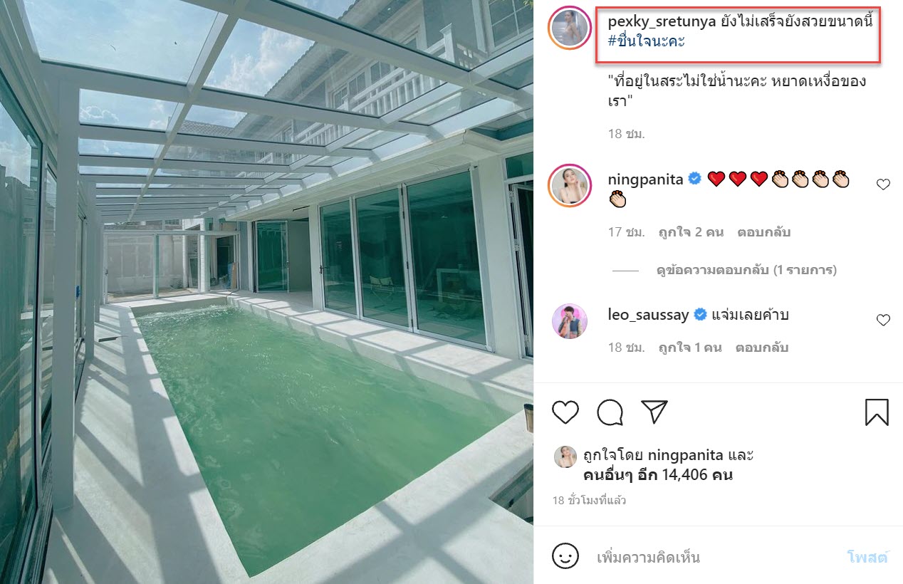Like ningpanita's comment with the small heart
The image size is (903, 584).
click(x=883, y=184)
